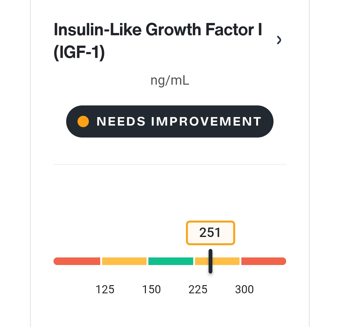
Task: Click the 150 scale label
Action: [x=151, y=290]
